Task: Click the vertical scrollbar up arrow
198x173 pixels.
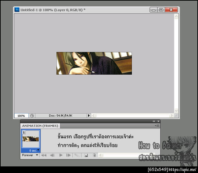Action: (x=176, y=16)
